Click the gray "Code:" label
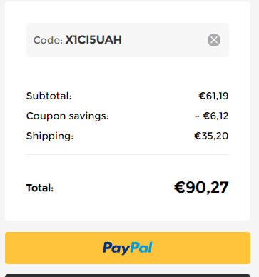Viewport: 259px width, 277px height. tap(48, 40)
